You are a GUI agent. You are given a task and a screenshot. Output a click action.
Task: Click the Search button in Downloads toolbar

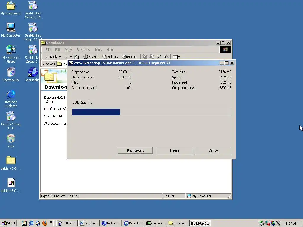[x=91, y=57]
